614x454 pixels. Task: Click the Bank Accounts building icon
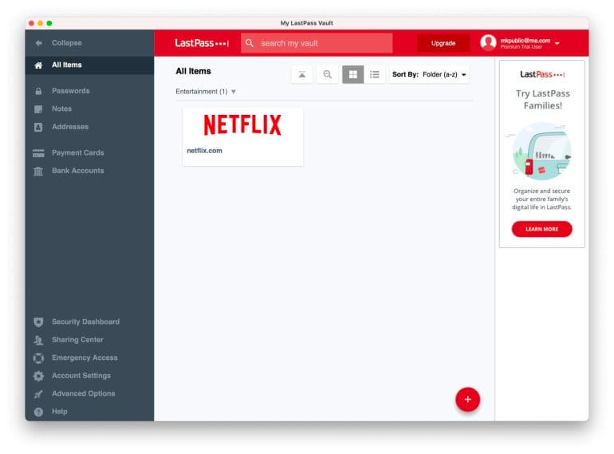38,171
